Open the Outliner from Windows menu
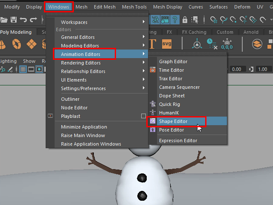The width and height of the screenshot is (273, 205). (70, 99)
